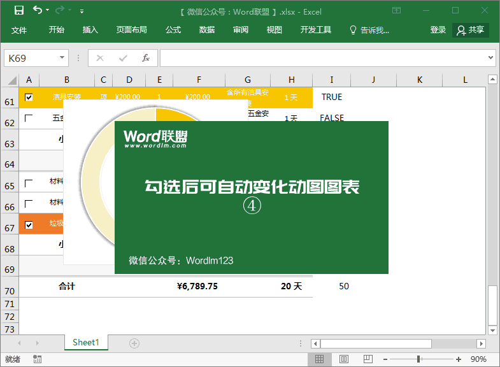The image size is (500, 367).
Task: Click the green Word联盟 title banner
Action: pyautogui.click(x=252, y=198)
